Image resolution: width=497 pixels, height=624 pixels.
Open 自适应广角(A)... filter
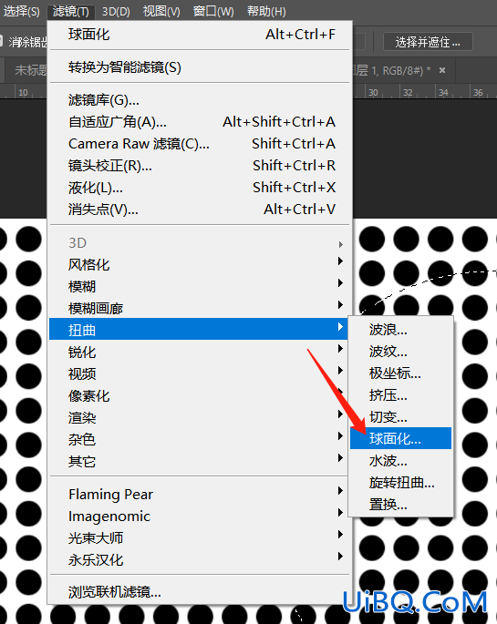tap(199, 122)
